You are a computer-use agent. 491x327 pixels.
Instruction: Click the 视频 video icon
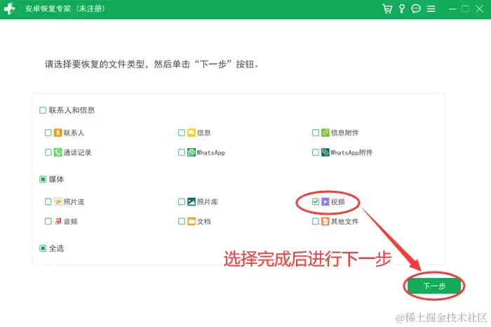tap(325, 201)
